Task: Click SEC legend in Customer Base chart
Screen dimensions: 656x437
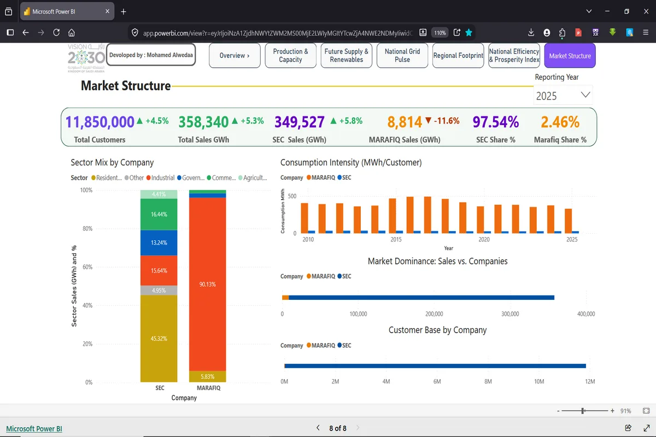Action: point(344,346)
